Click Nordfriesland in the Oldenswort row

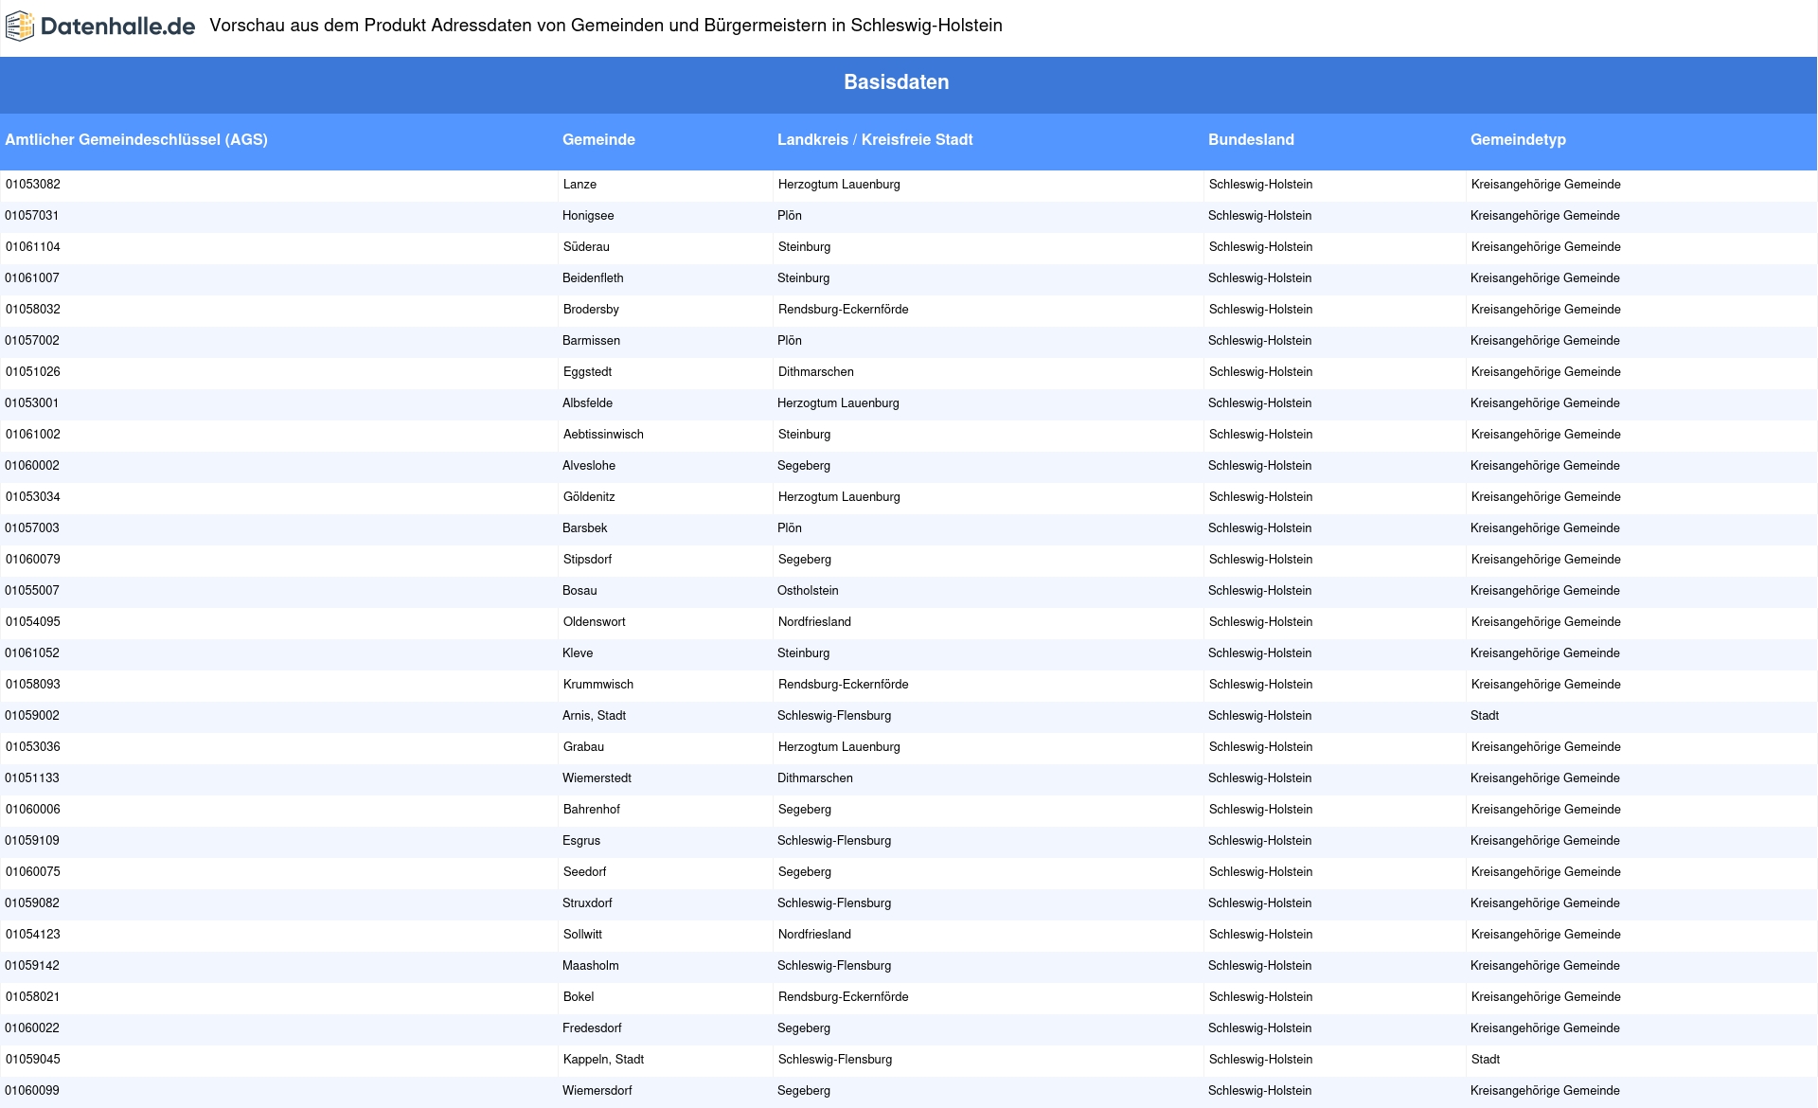814,622
